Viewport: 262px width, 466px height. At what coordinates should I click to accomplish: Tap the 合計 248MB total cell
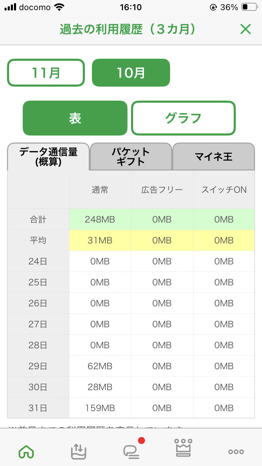coord(100,219)
